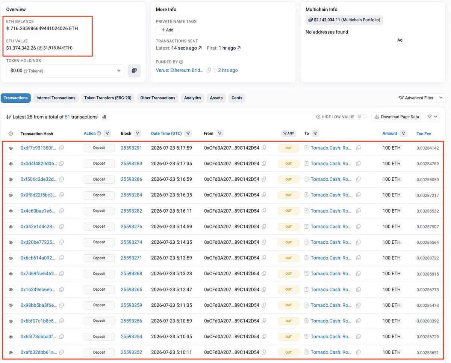451x363 pixels.
Task: Expand the Token Holdings dropdown
Action: click(x=66, y=70)
